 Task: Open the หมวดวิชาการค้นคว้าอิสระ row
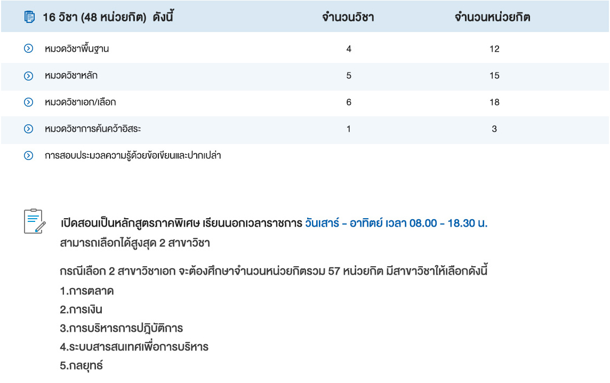click(93, 129)
